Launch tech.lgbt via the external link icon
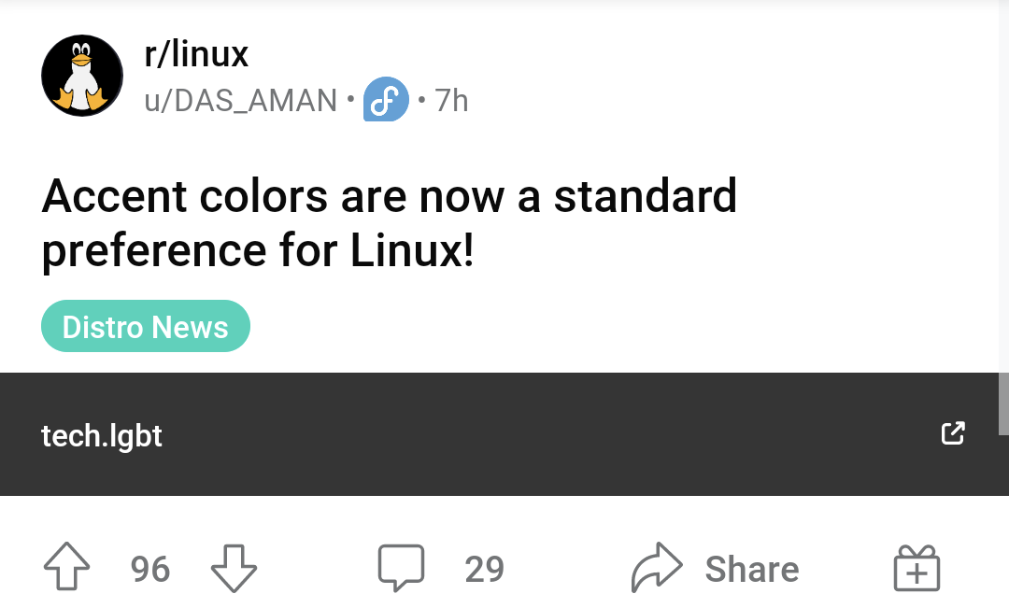Viewport: 1009px width, 608px height. pos(952,433)
